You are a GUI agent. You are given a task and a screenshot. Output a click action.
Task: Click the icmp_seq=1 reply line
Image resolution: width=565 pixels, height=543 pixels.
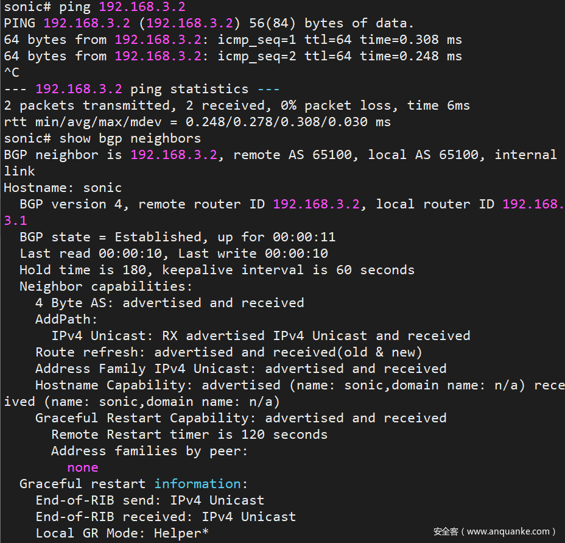[233, 40]
